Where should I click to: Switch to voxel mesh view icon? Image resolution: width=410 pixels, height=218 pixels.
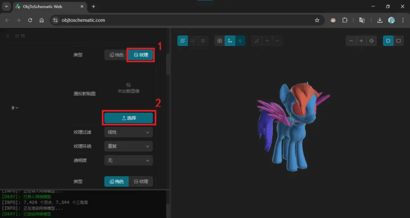pos(193,41)
